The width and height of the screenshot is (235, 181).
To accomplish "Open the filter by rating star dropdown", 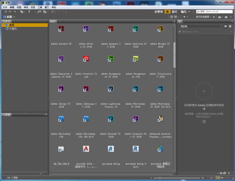I will 185,17.
